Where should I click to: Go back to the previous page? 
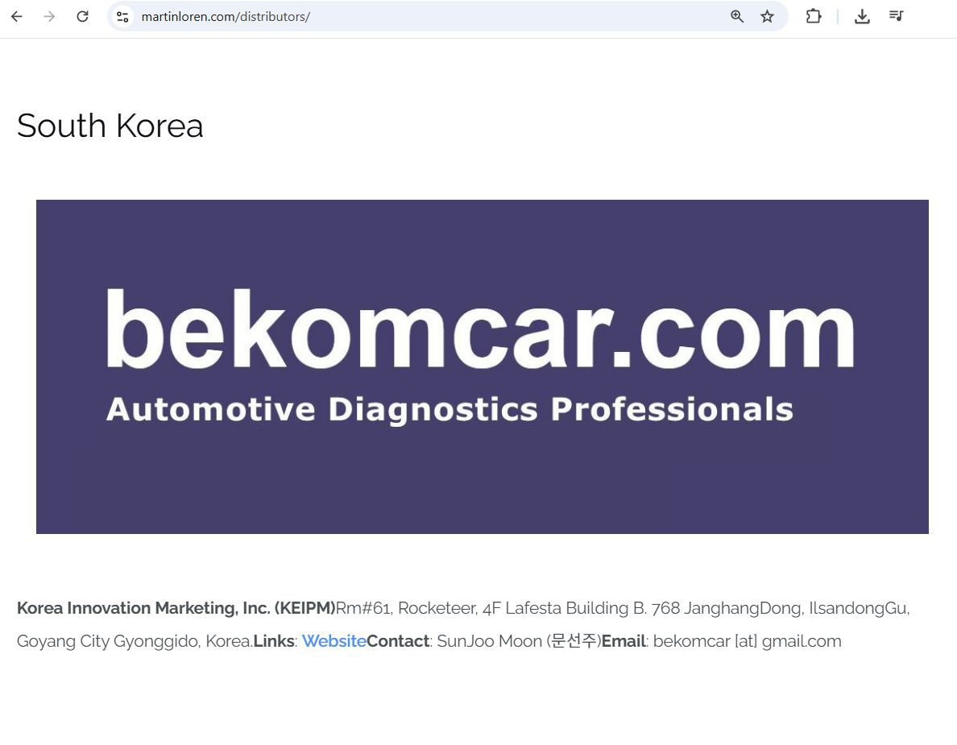point(17,16)
